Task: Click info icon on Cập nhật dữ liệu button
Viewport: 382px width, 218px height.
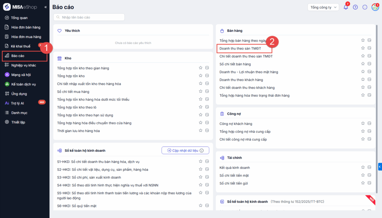Action: click(202, 150)
